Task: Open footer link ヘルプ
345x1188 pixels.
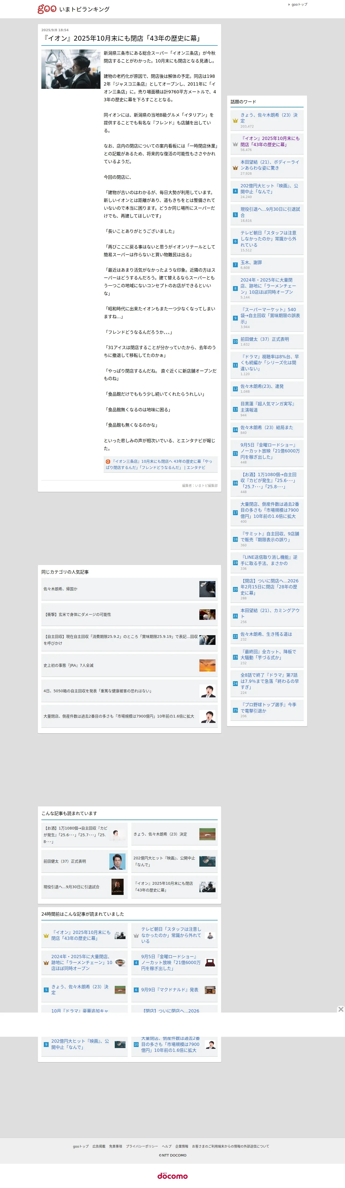Action: pyautogui.click(x=166, y=1146)
